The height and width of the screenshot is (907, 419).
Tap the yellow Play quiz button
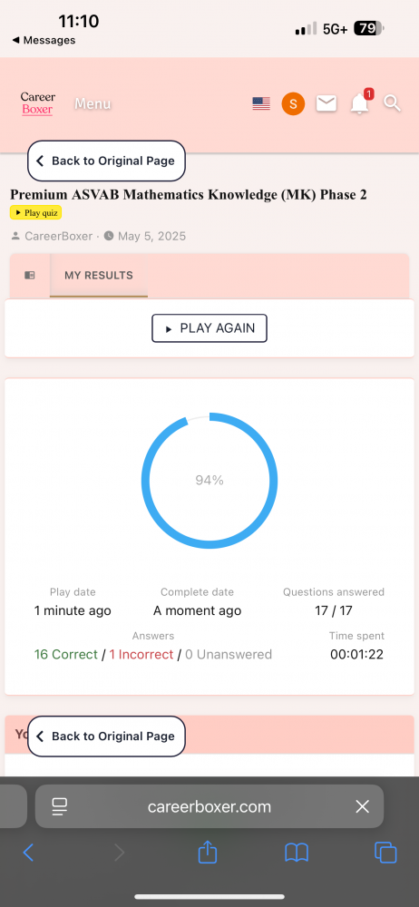[35, 213]
